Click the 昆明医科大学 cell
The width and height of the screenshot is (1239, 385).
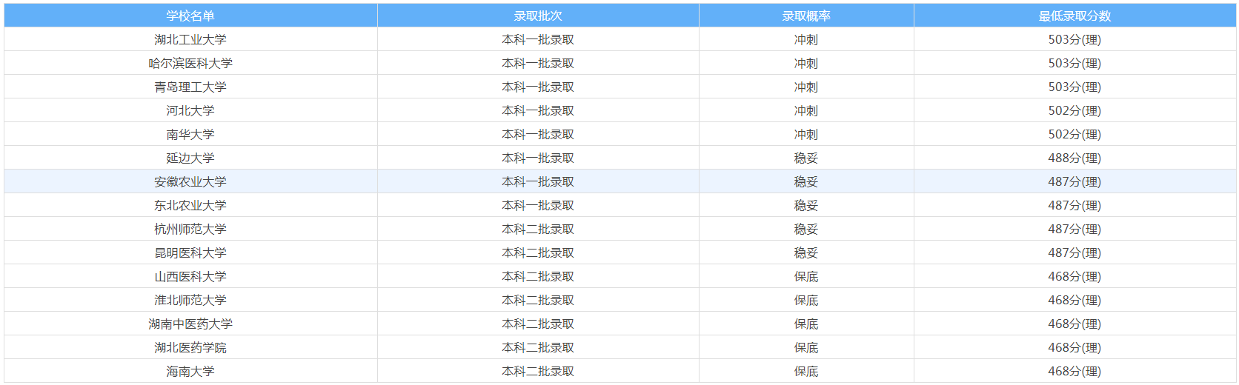[x=190, y=252]
